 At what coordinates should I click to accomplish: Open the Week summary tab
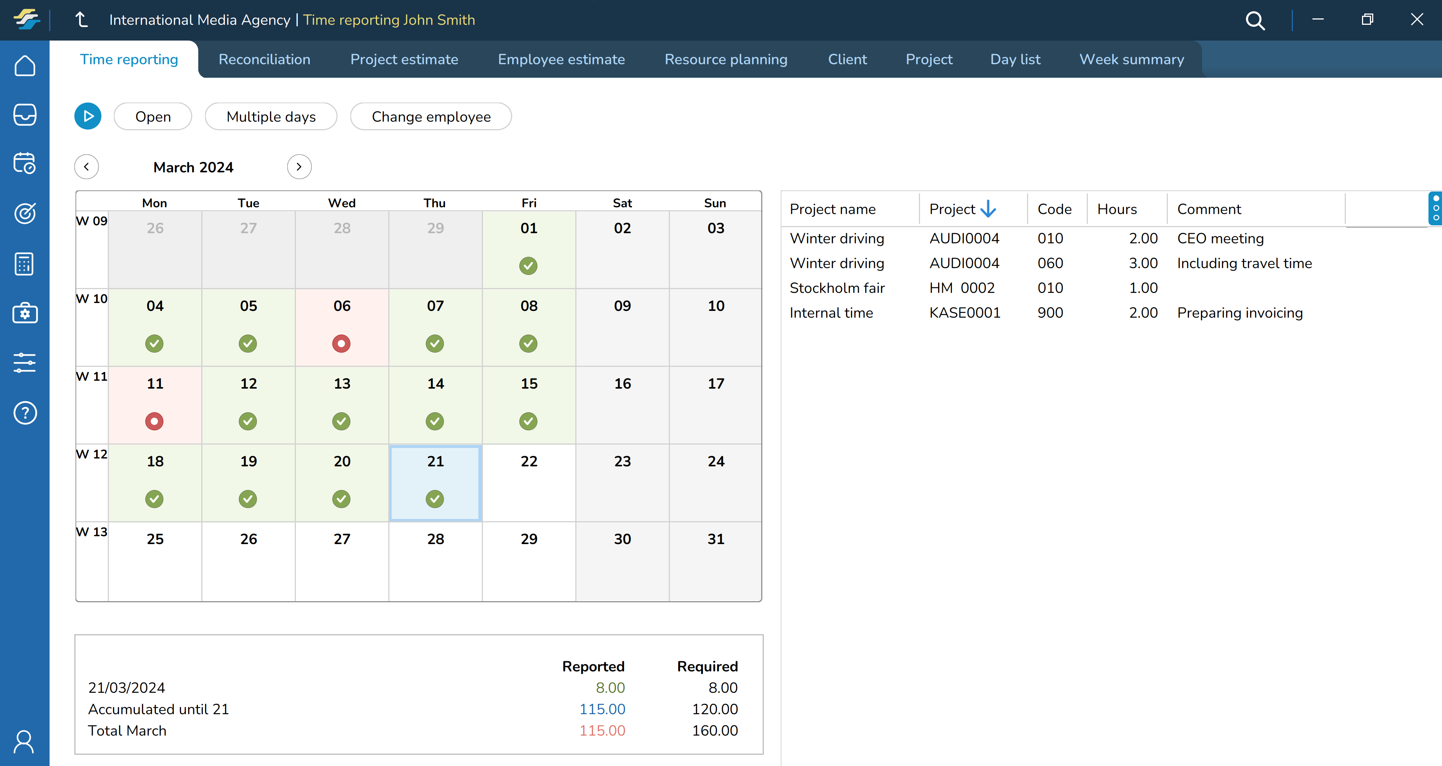pos(1131,59)
